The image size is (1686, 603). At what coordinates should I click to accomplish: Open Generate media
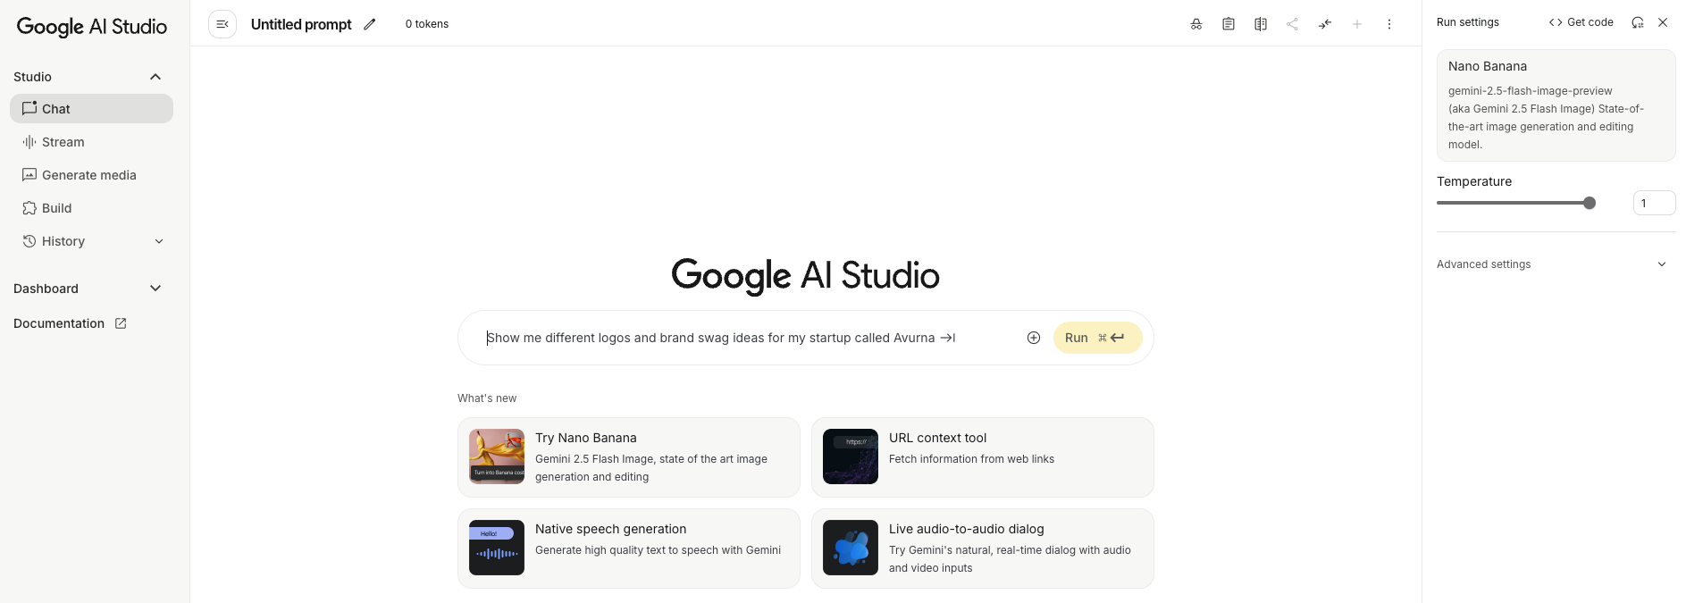pyautogui.click(x=89, y=174)
